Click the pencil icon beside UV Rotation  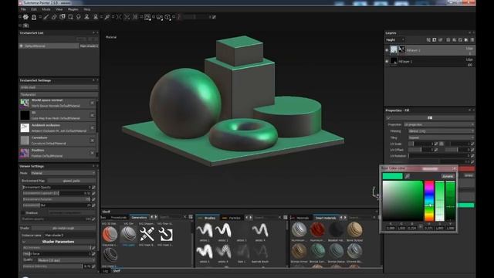pos(472,156)
